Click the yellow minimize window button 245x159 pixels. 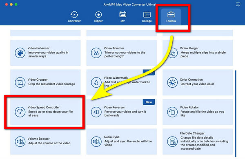coord(11,4)
